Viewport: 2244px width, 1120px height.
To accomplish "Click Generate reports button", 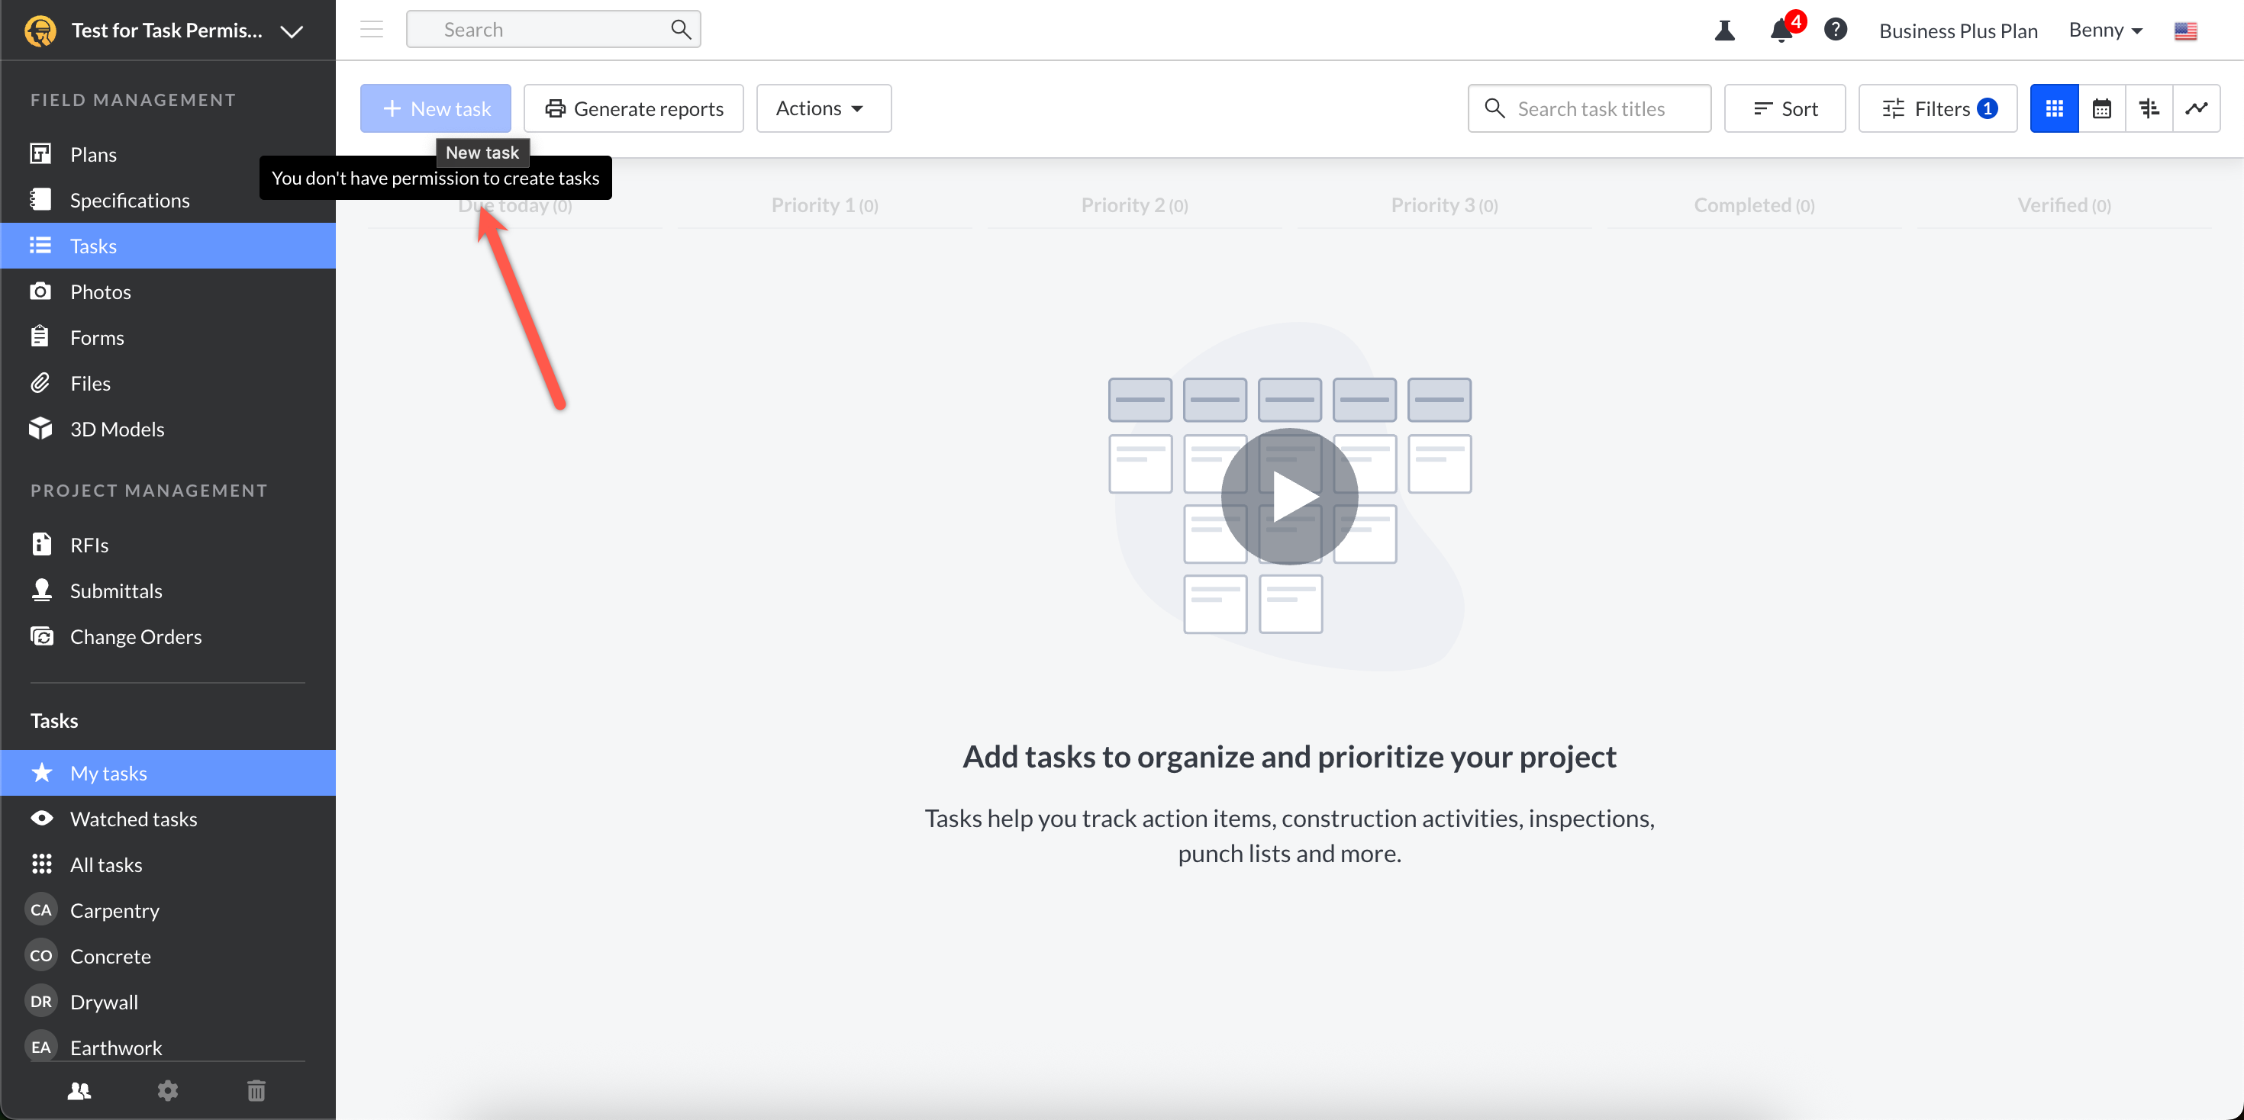I will point(634,109).
